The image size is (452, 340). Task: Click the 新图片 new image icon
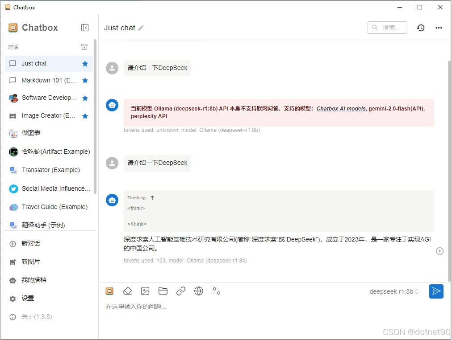tap(13, 262)
